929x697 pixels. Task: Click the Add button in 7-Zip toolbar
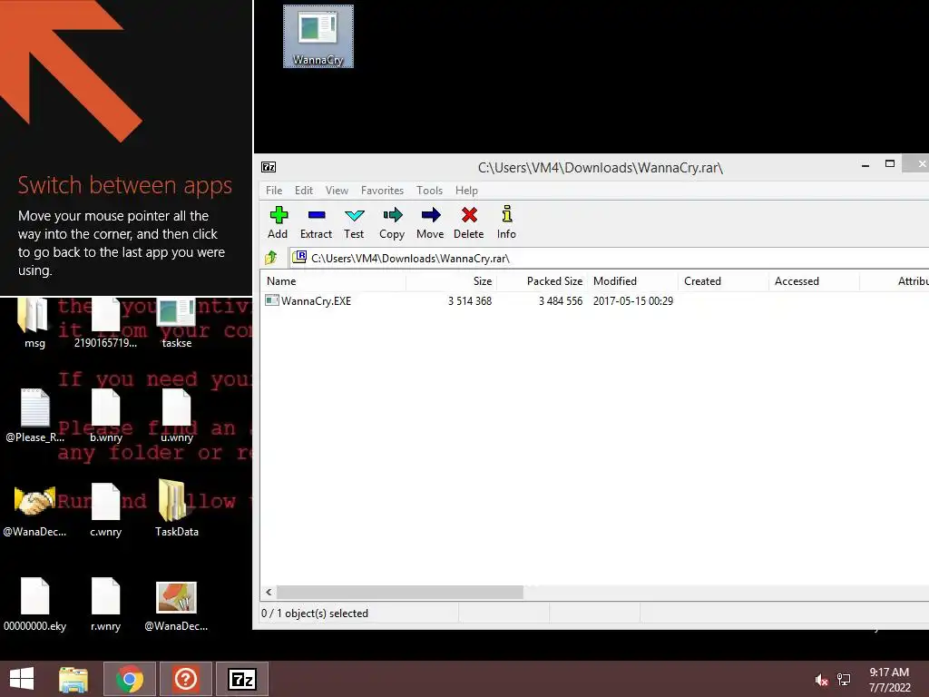(x=278, y=222)
